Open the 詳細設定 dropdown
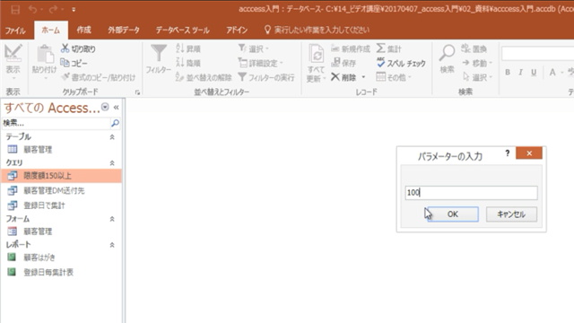The width and height of the screenshot is (574, 323). pyautogui.click(x=260, y=63)
